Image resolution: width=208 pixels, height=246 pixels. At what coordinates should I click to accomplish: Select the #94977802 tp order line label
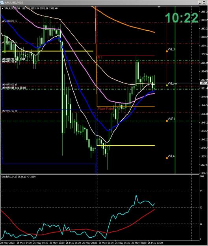tap(10, 21)
